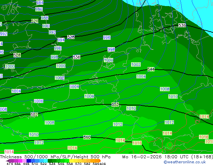The image size is (213, 165).
Task: Click the legend value 510
Action: [35, 164]
